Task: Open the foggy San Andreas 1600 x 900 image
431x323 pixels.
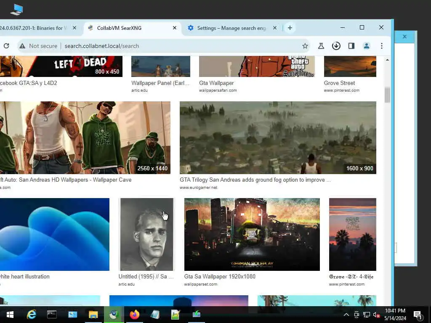Action: (x=278, y=138)
